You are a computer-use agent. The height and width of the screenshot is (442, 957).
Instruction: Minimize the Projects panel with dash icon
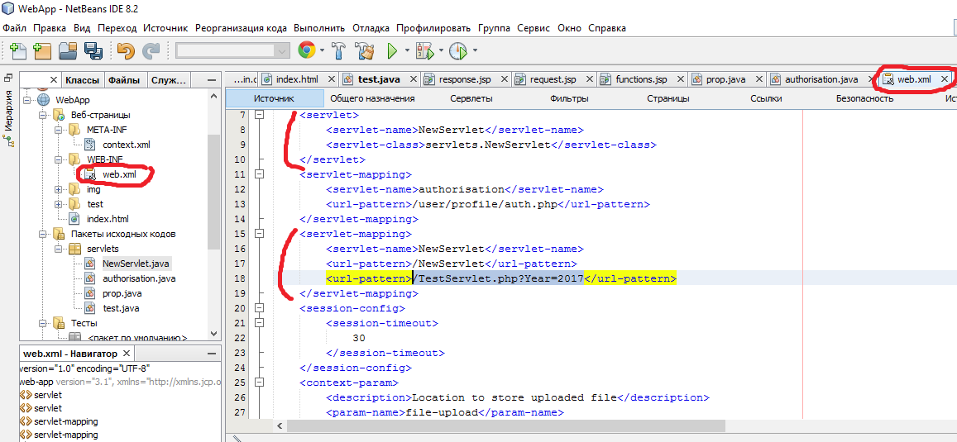(211, 80)
